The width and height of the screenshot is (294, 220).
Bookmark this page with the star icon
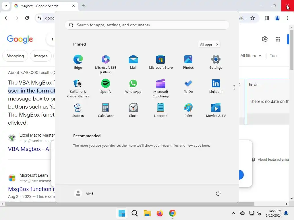[x=253, y=18]
